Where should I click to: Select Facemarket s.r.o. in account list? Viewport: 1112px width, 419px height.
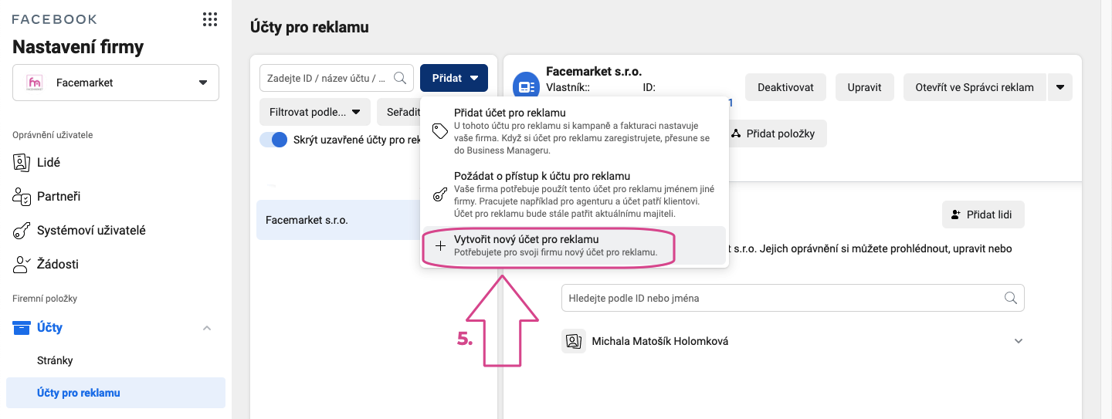[x=340, y=220]
